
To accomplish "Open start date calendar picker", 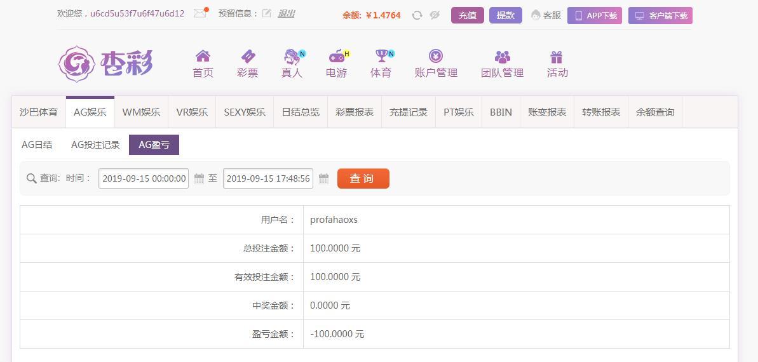I will click(x=199, y=178).
